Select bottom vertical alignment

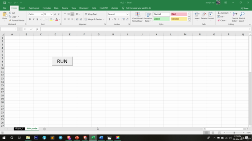point(72,14)
